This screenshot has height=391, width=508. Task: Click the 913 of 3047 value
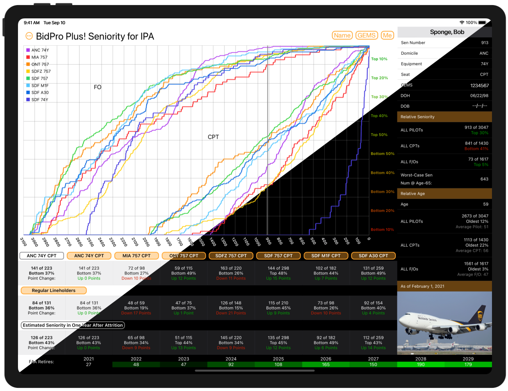pyautogui.click(x=476, y=127)
